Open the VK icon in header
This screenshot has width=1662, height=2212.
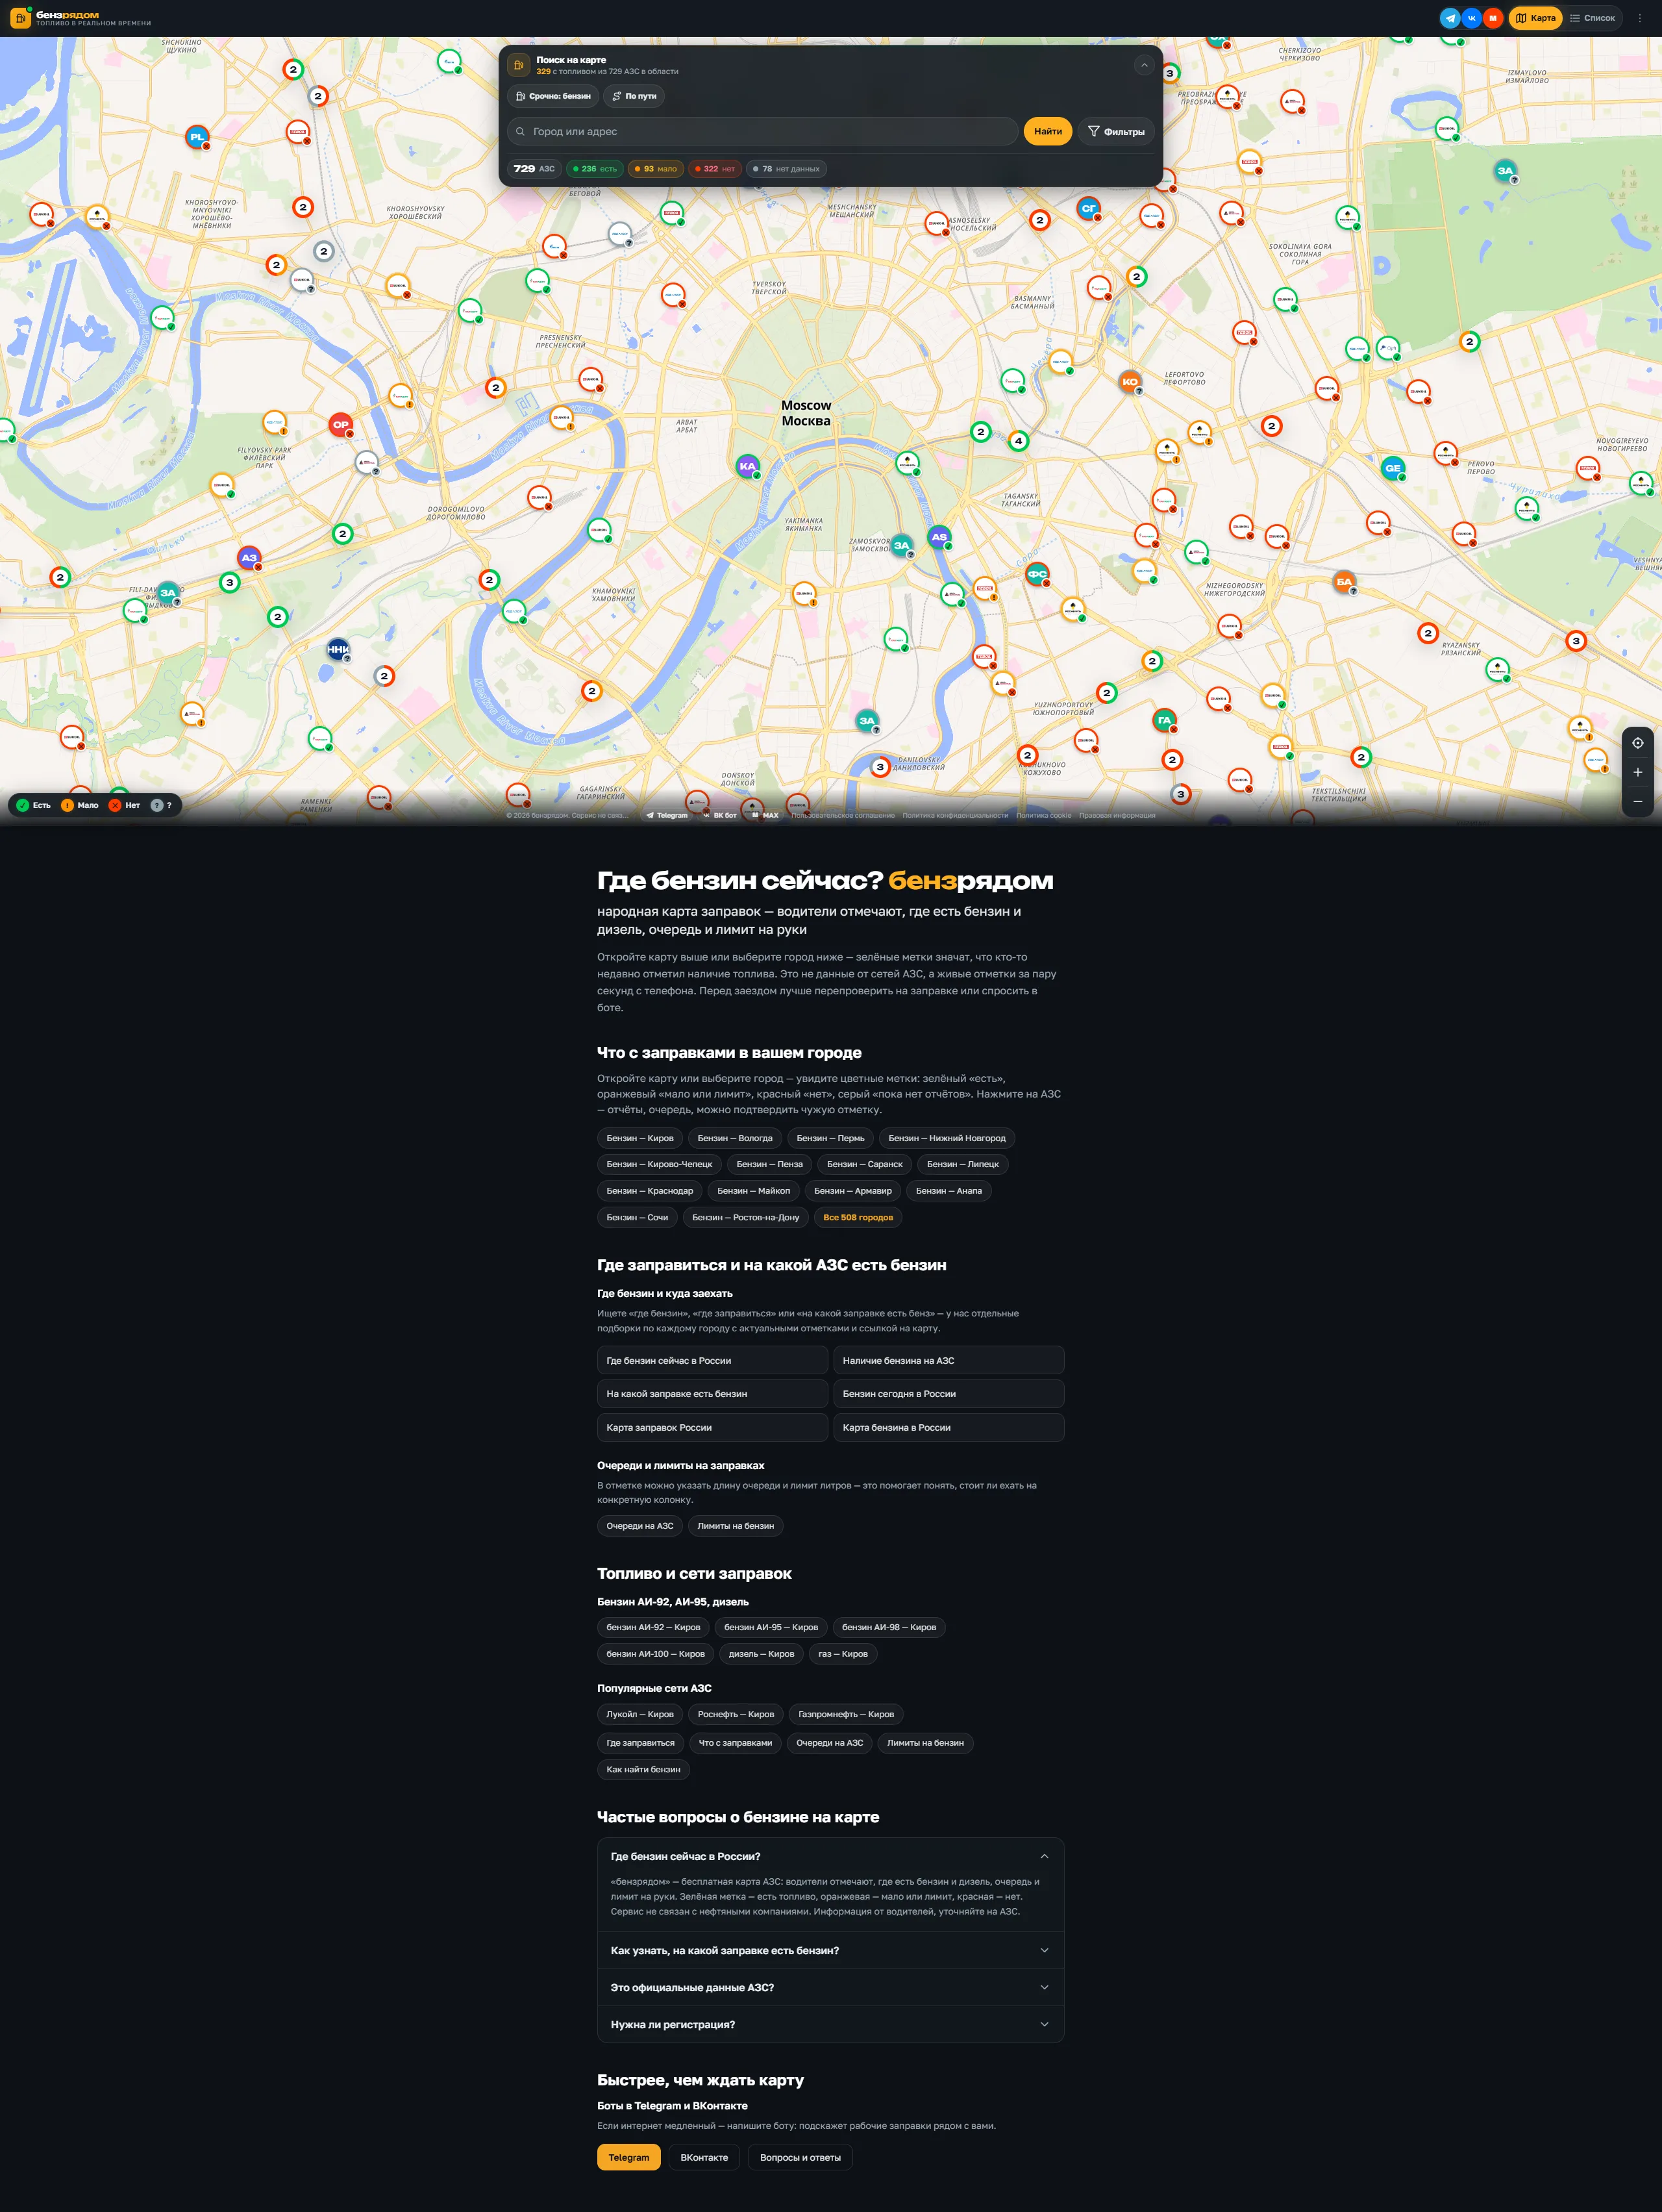(1471, 18)
